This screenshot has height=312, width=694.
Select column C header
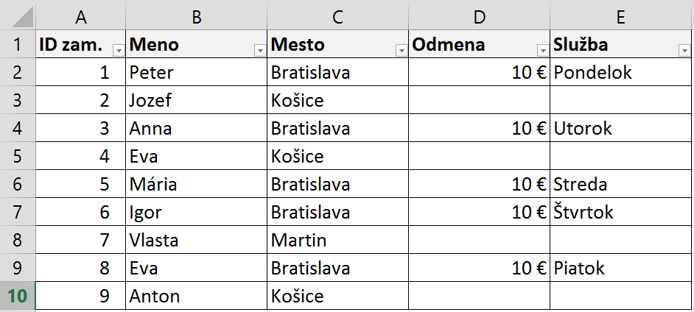[337, 17]
